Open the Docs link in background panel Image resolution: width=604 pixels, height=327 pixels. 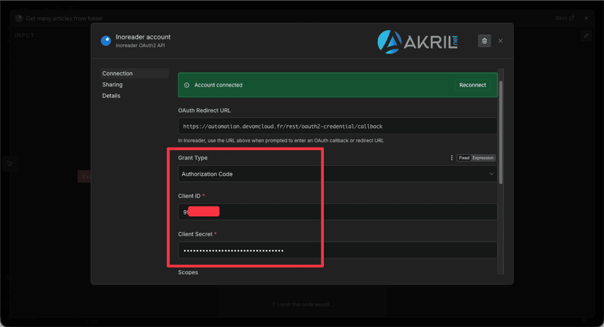click(564, 18)
